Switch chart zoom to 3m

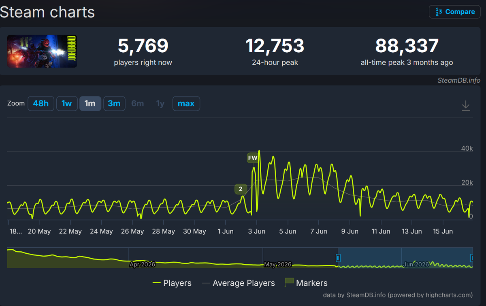point(114,103)
